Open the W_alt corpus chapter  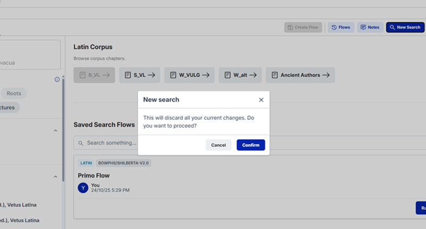tap(240, 75)
